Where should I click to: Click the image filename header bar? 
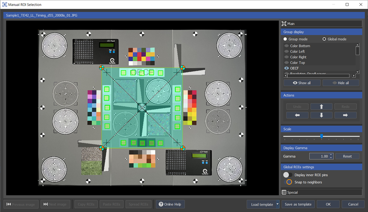tap(184, 15)
